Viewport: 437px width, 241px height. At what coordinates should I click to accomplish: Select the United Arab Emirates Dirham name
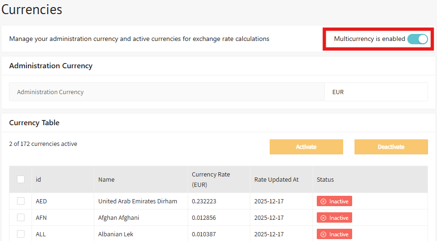(x=138, y=201)
